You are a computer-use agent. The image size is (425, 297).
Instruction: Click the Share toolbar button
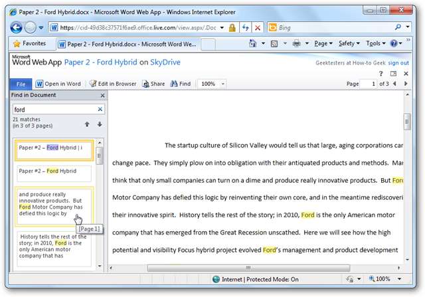tap(153, 84)
